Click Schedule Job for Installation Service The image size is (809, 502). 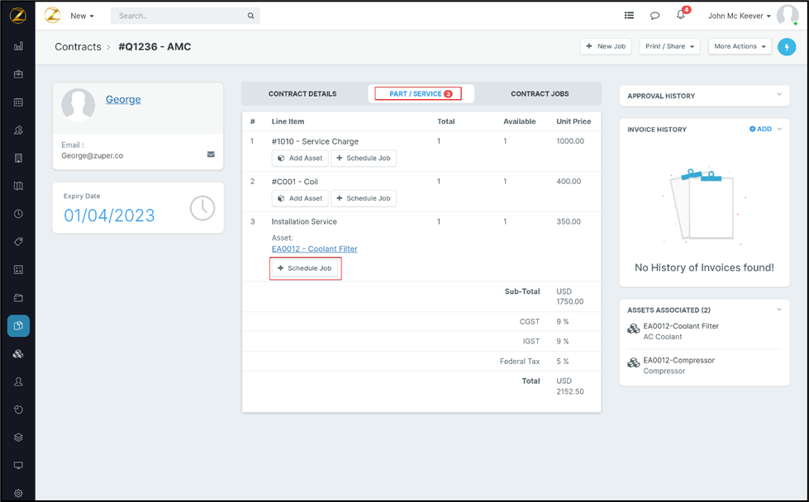point(305,268)
